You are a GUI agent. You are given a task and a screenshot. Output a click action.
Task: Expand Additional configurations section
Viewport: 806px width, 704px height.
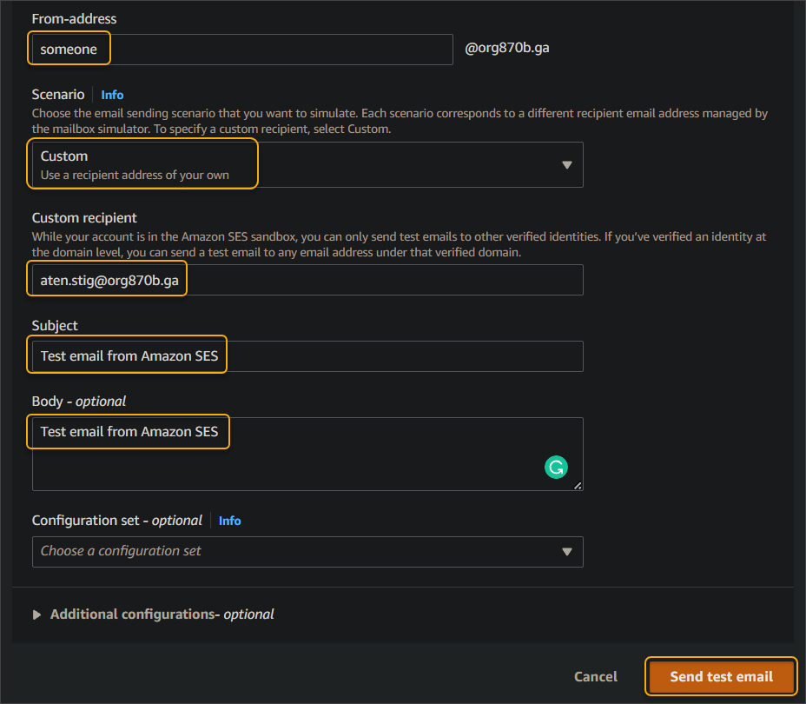click(x=153, y=614)
